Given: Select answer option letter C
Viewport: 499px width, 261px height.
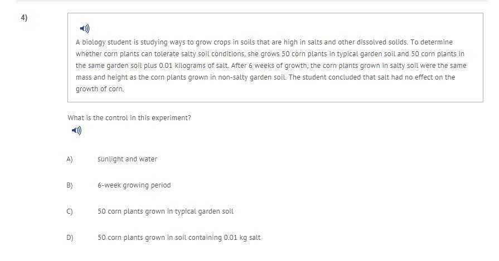Looking at the screenshot, I should pos(69,211).
